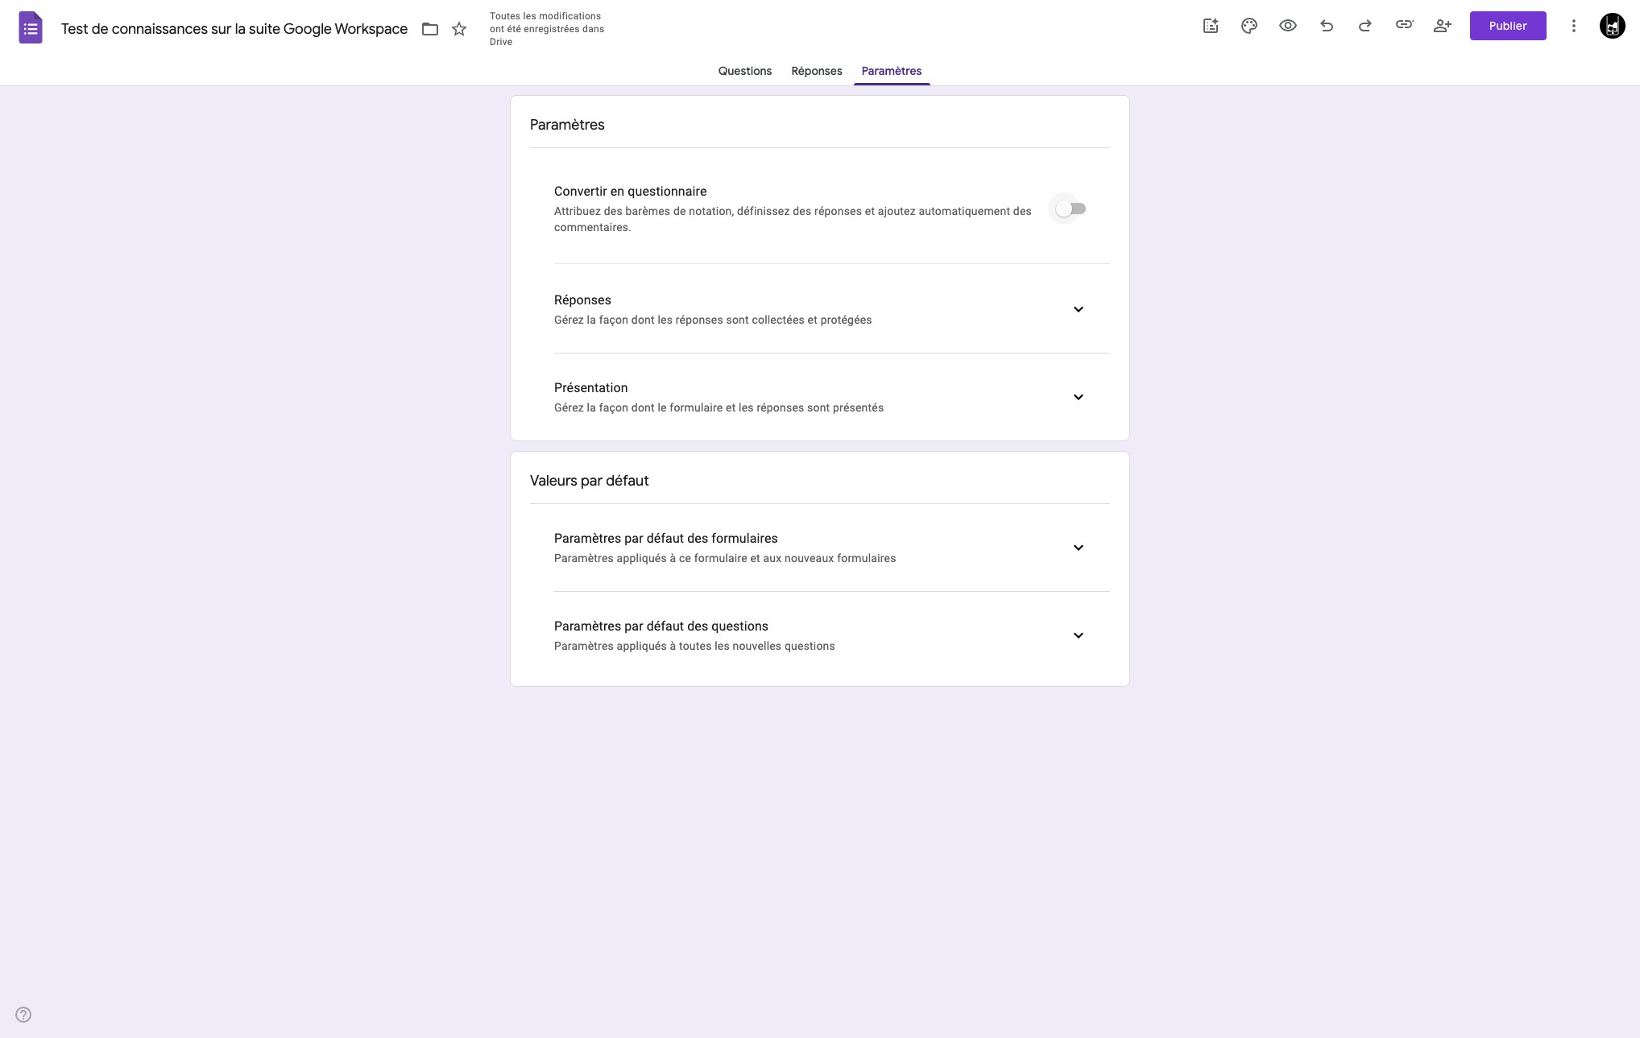Select the Paramètres tab
The height and width of the screenshot is (1038, 1640).
coord(892,71)
